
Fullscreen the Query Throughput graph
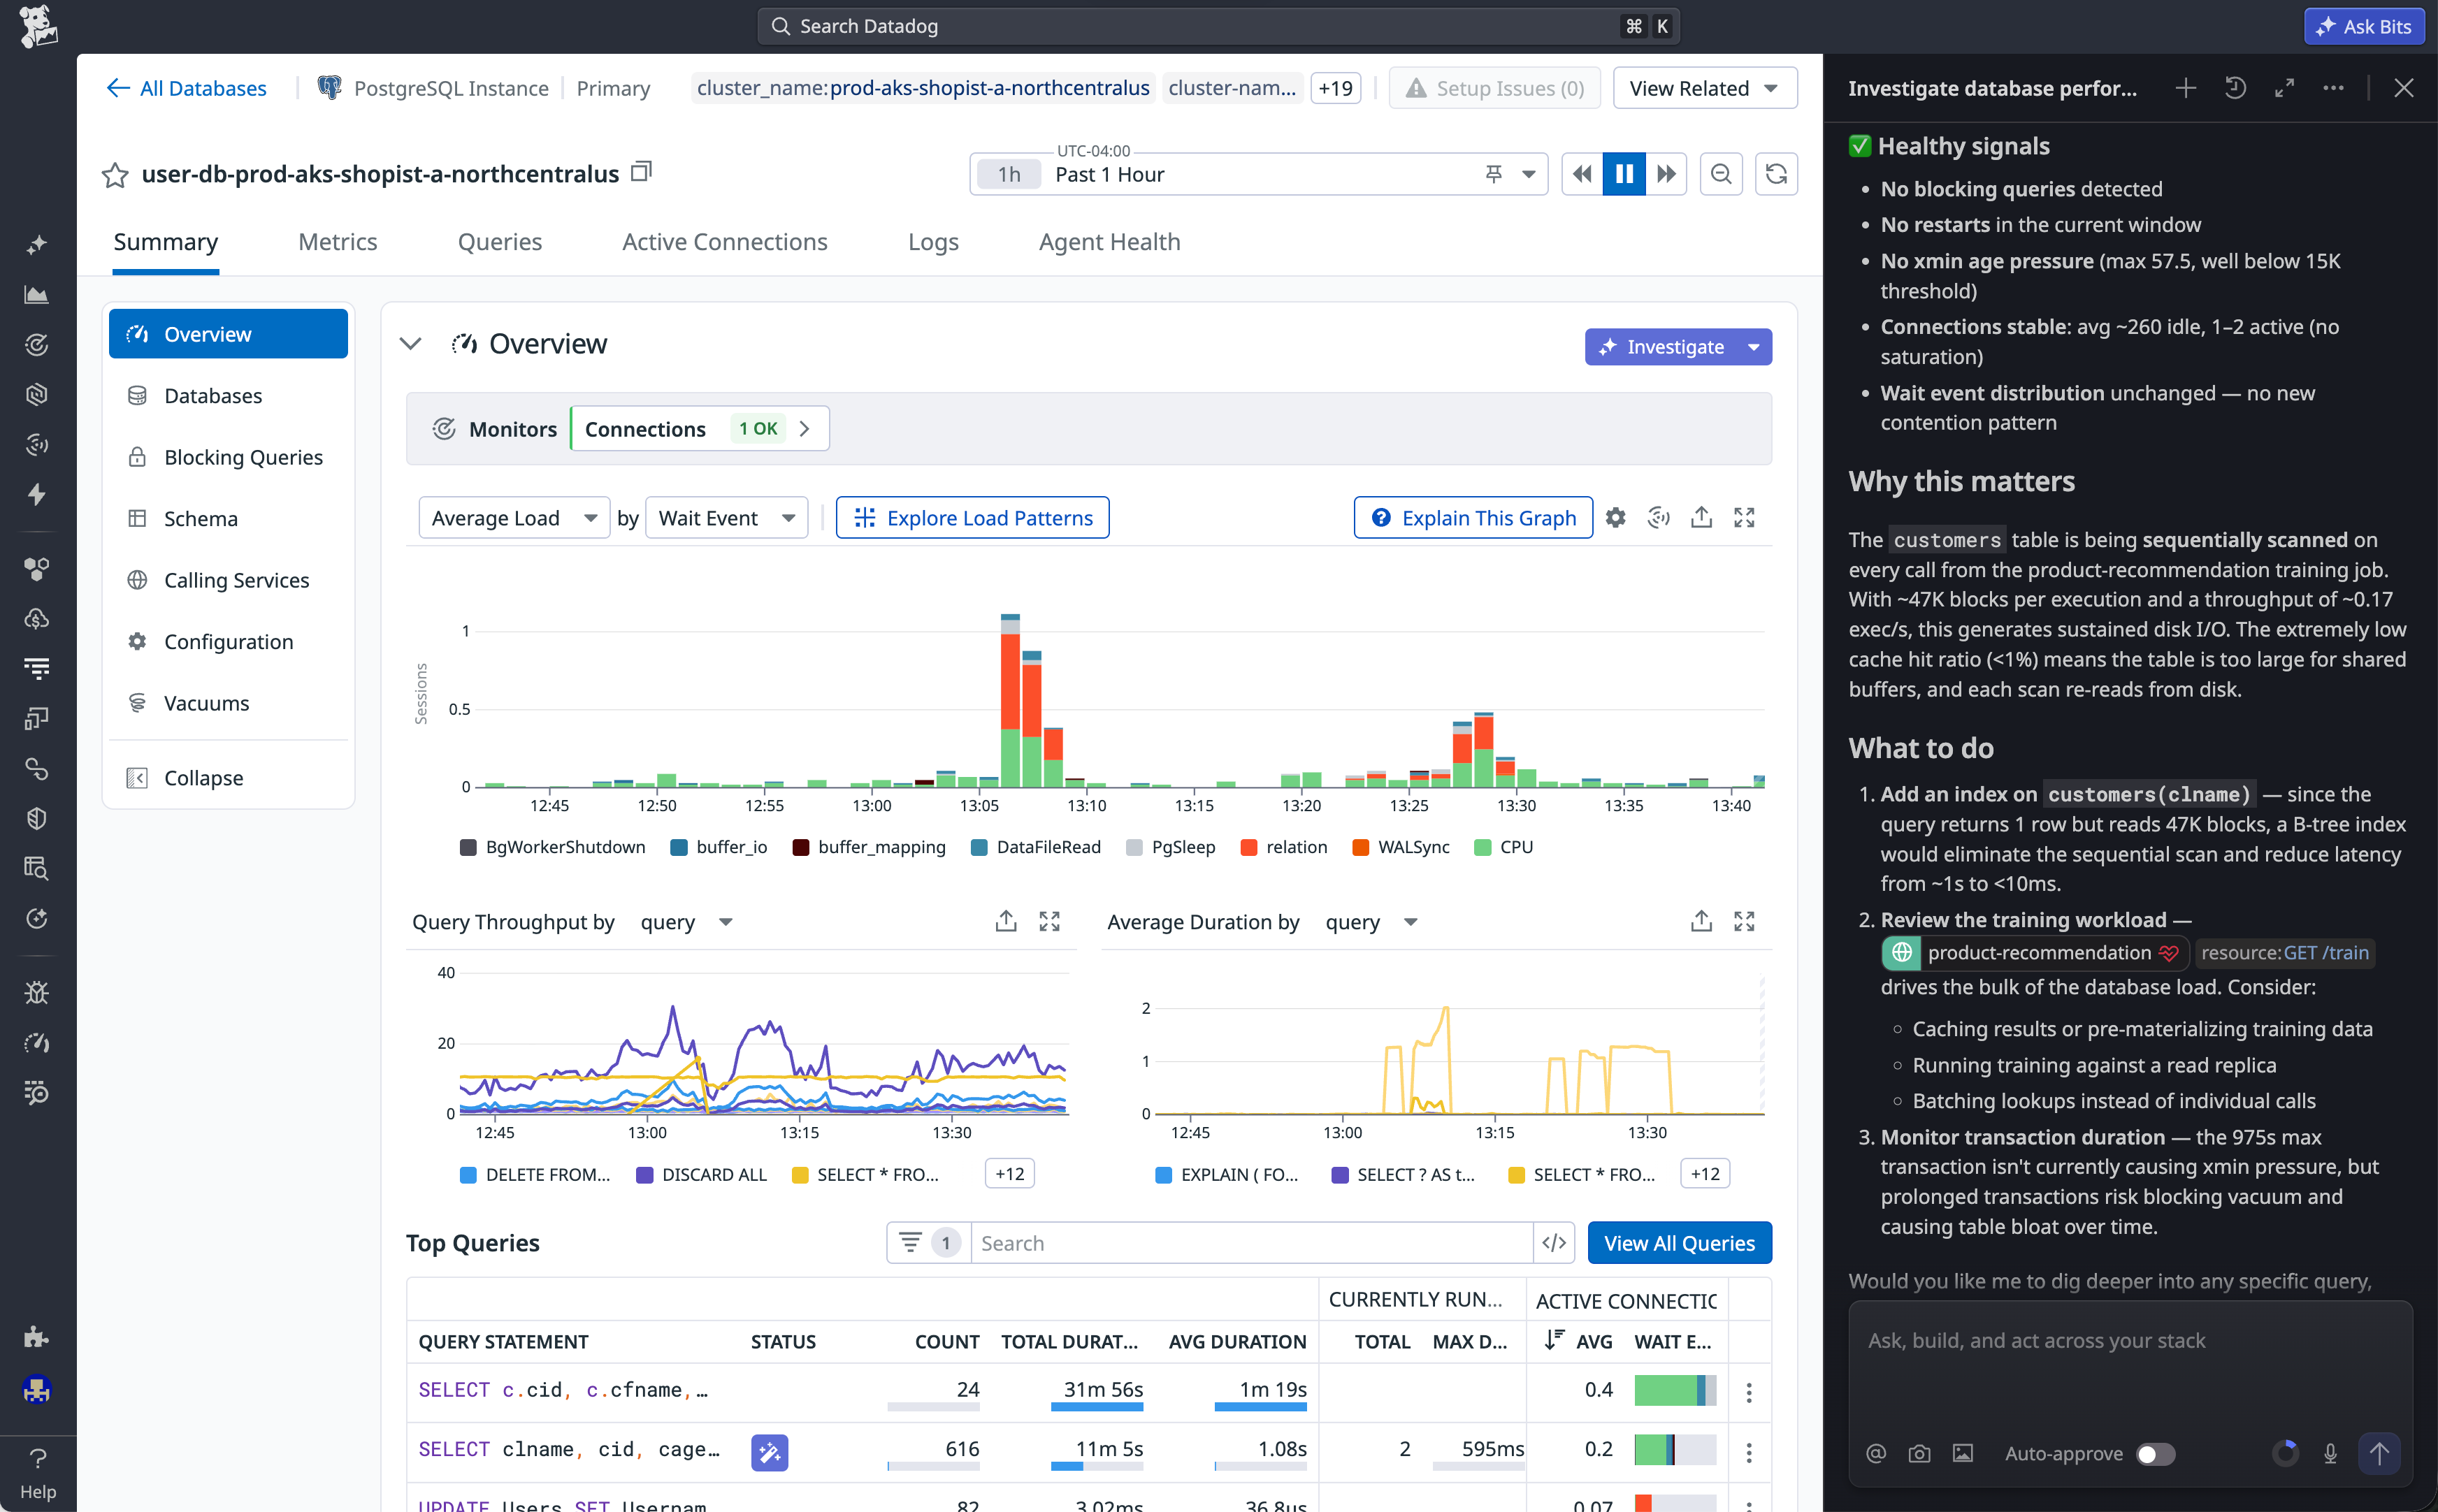(x=1049, y=921)
